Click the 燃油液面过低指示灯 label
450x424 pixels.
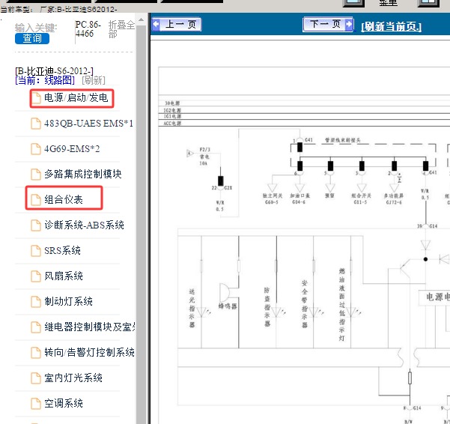tap(341, 305)
